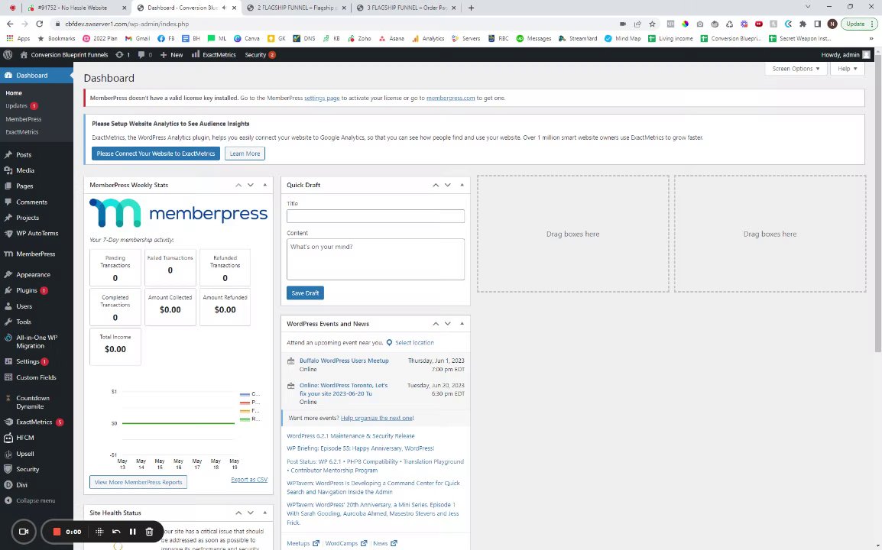Click the Quick Draft Content textarea
This screenshot has width=882, height=550.
pyautogui.click(x=375, y=259)
